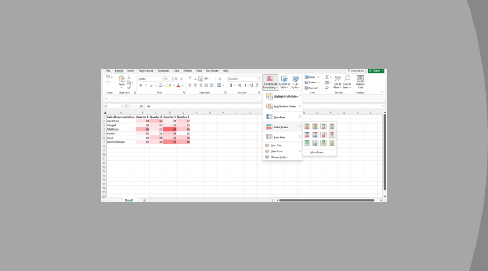This screenshot has width=488, height=271.
Task: Click the Insert cells button
Action: pyautogui.click(x=312, y=77)
